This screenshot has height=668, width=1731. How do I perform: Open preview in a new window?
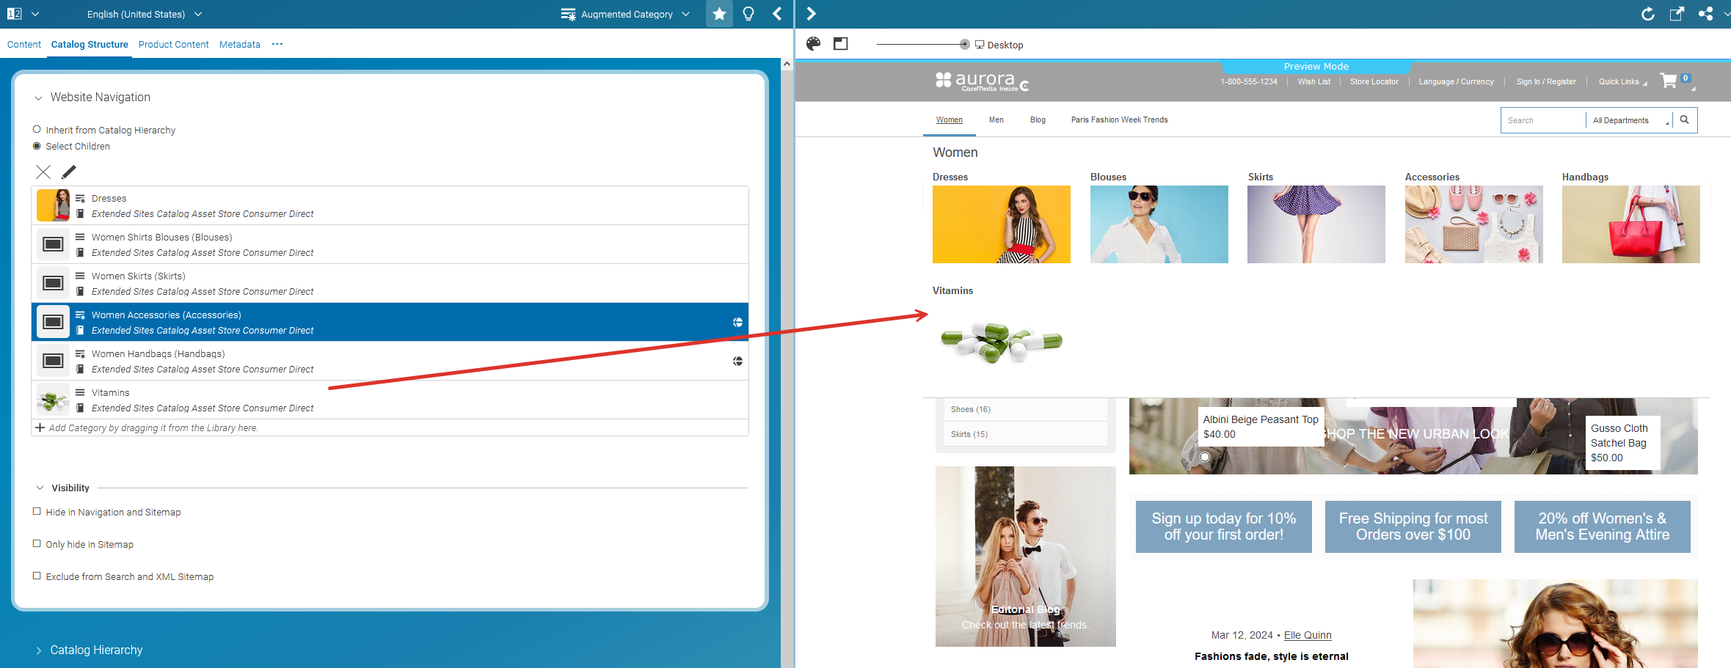(x=1677, y=13)
